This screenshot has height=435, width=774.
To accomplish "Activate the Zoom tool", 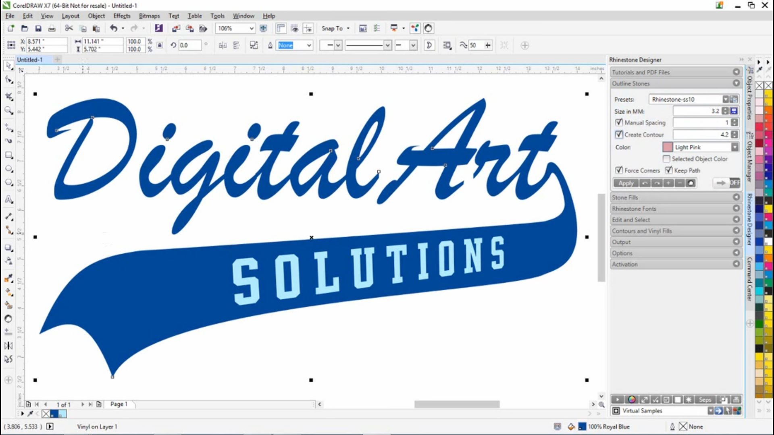I will click(8, 110).
